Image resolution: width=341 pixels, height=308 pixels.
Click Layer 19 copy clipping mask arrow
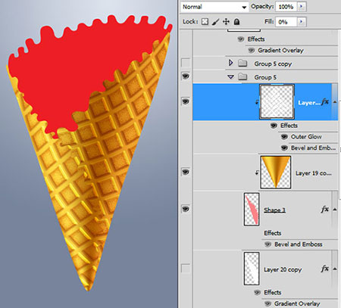257,173
